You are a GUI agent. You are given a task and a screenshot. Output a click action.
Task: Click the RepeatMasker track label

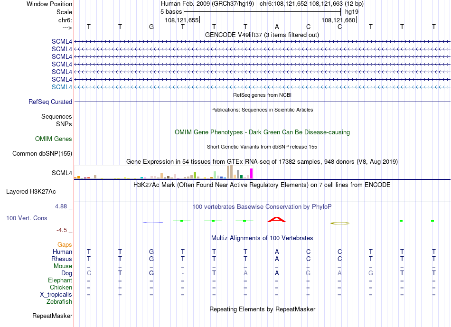(52, 316)
